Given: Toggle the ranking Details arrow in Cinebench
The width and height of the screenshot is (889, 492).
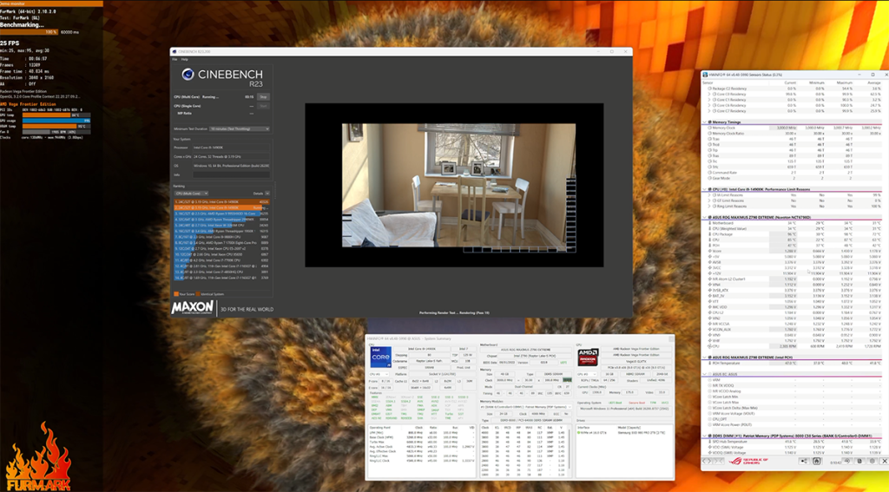Looking at the screenshot, I should point(267,194).
